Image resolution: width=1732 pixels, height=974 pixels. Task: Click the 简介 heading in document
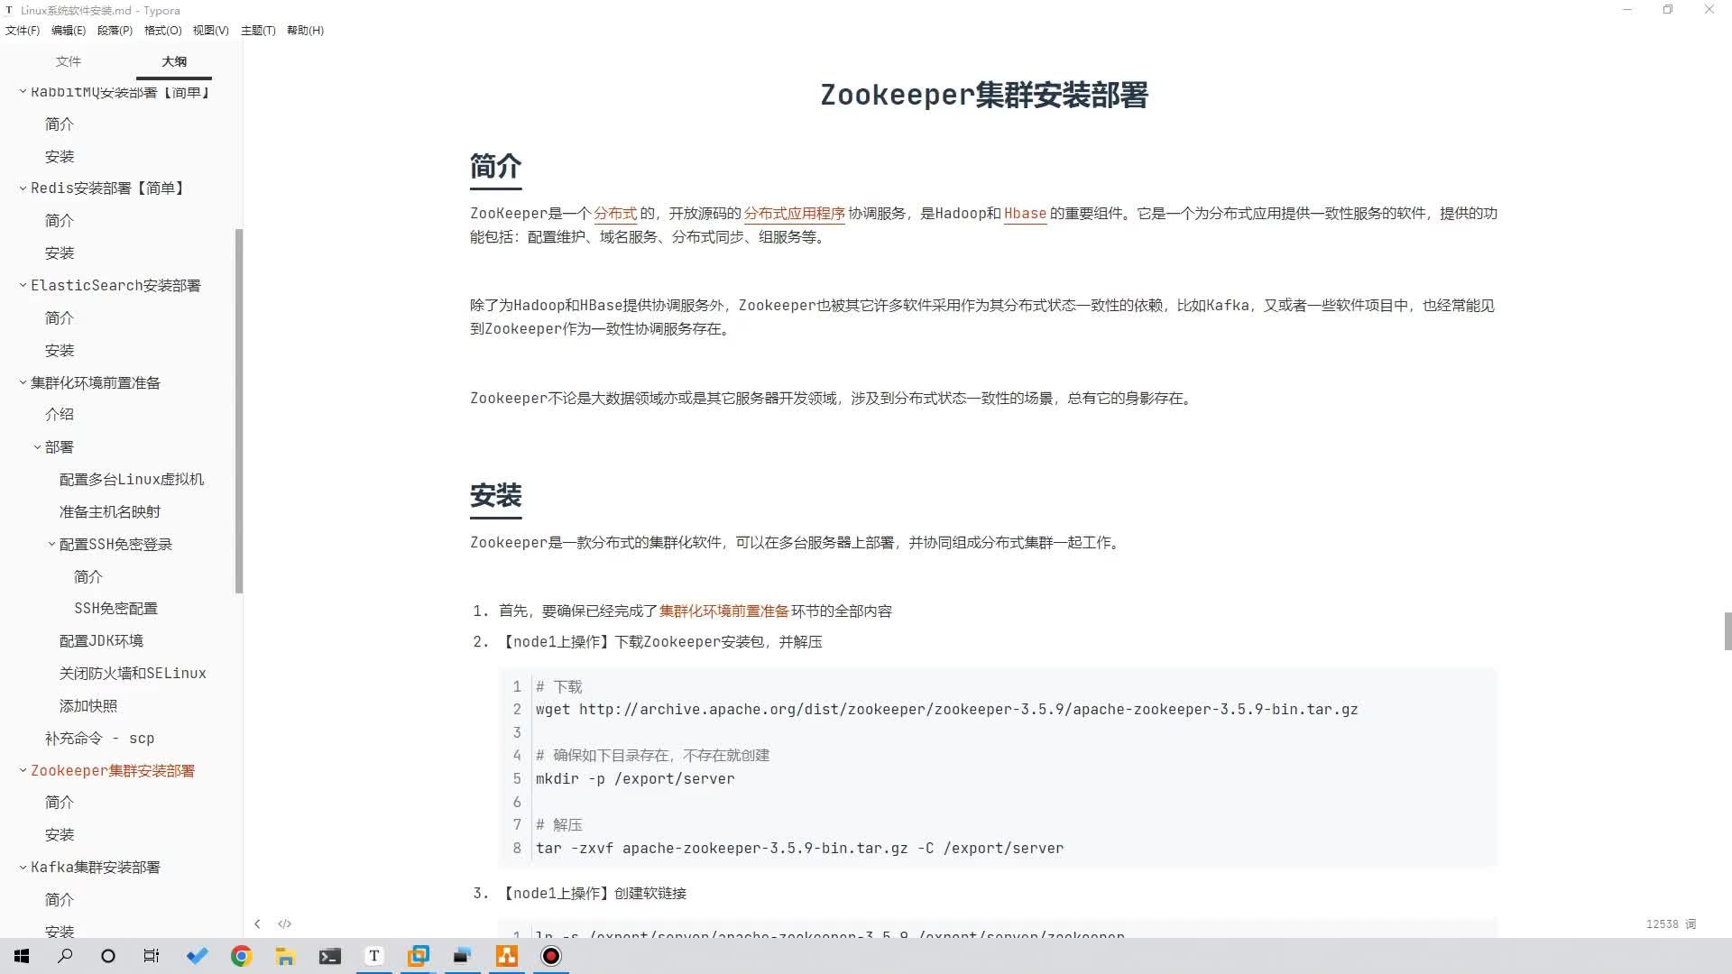pos(495,167)
